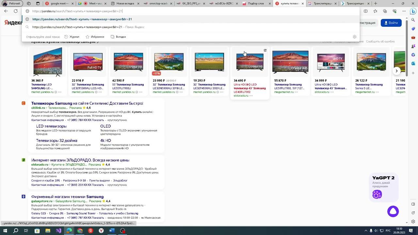Open Microsoft Store from the taskbar

point(37,231)
